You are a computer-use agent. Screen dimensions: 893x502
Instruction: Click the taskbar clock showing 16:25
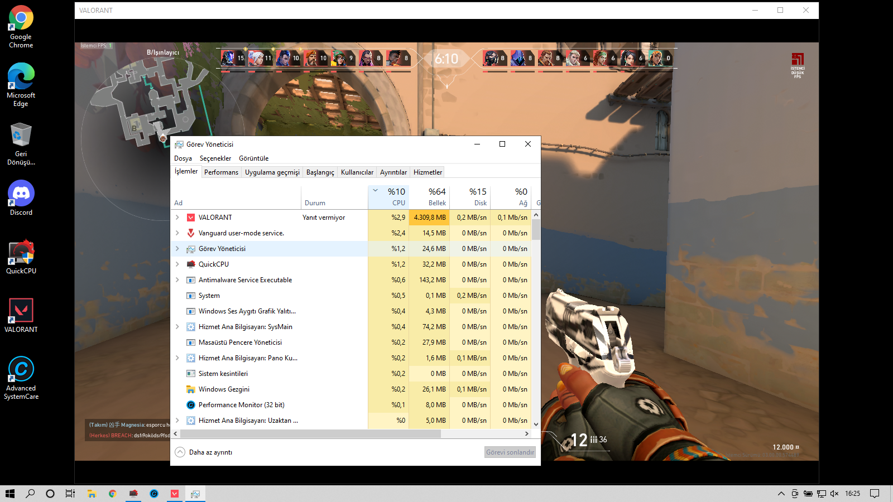[852, 494]
